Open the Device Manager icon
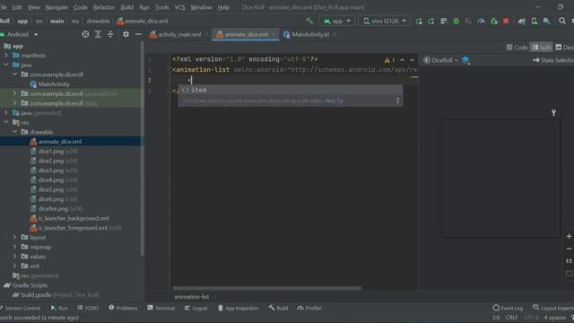The height and width of the screenshot is (323, 574). tap(535, 22)
